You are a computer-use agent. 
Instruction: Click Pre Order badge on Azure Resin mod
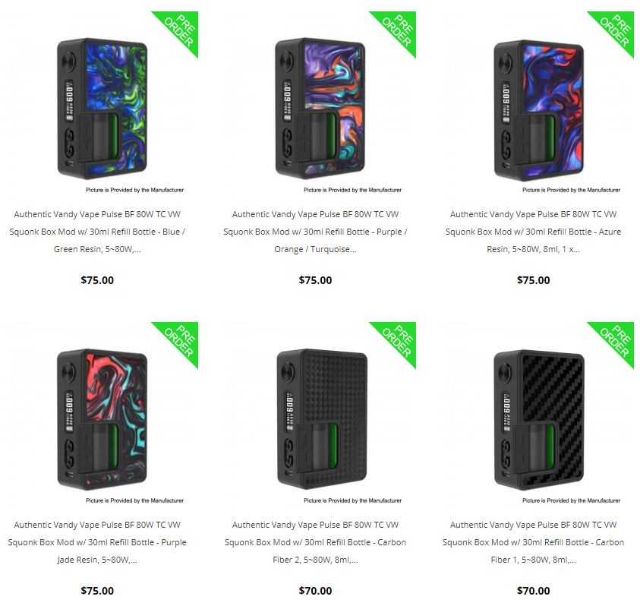pyautogui.click(x=616, y=30)
